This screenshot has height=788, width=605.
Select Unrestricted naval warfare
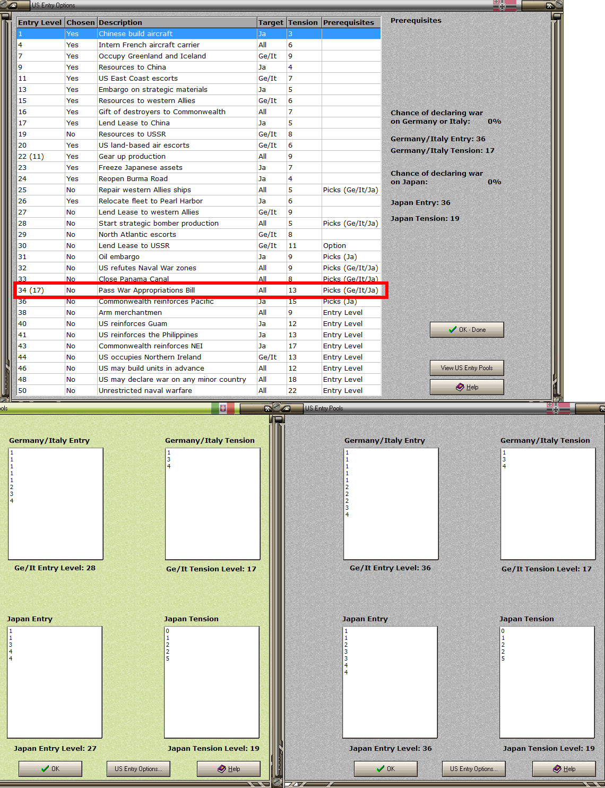tap(198, 390)
